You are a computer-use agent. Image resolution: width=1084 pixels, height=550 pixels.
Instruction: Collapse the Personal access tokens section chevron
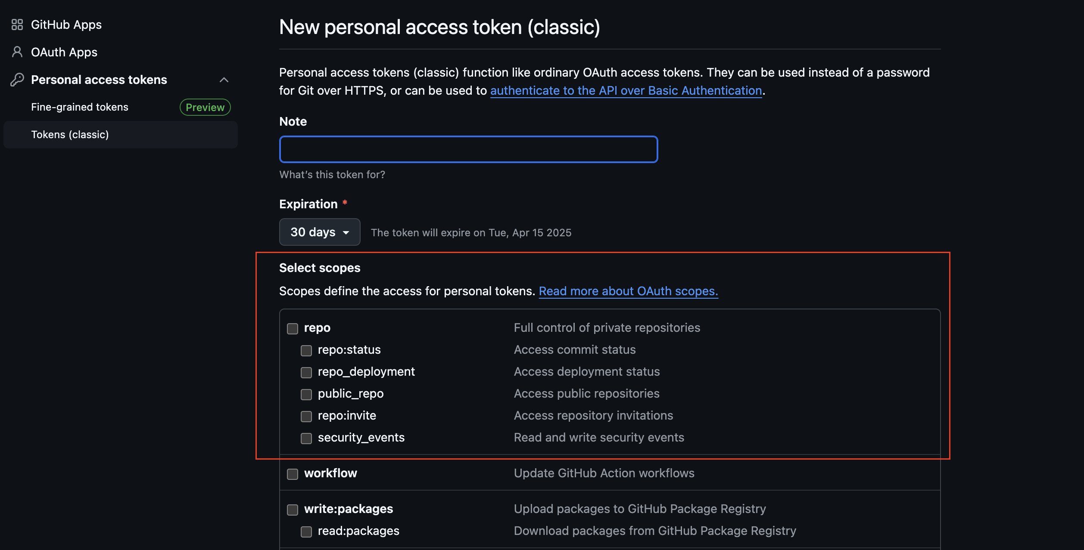point(224,80)
